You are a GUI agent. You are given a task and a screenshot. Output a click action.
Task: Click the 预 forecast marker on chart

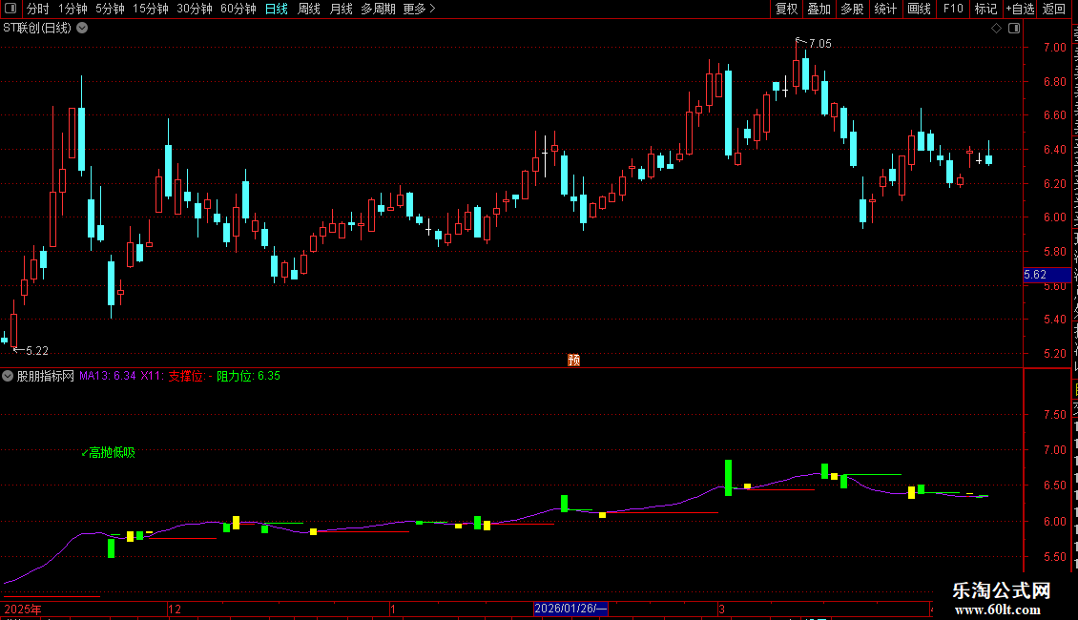point(573,361)
